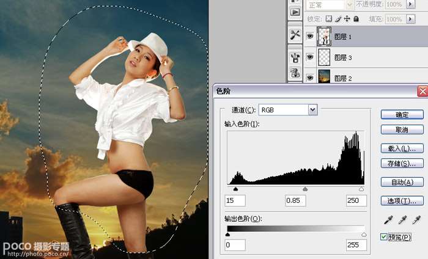The image size is (428, 259).
Task: Toggle lock all padlock icon
Action: [x=356, y=18]
